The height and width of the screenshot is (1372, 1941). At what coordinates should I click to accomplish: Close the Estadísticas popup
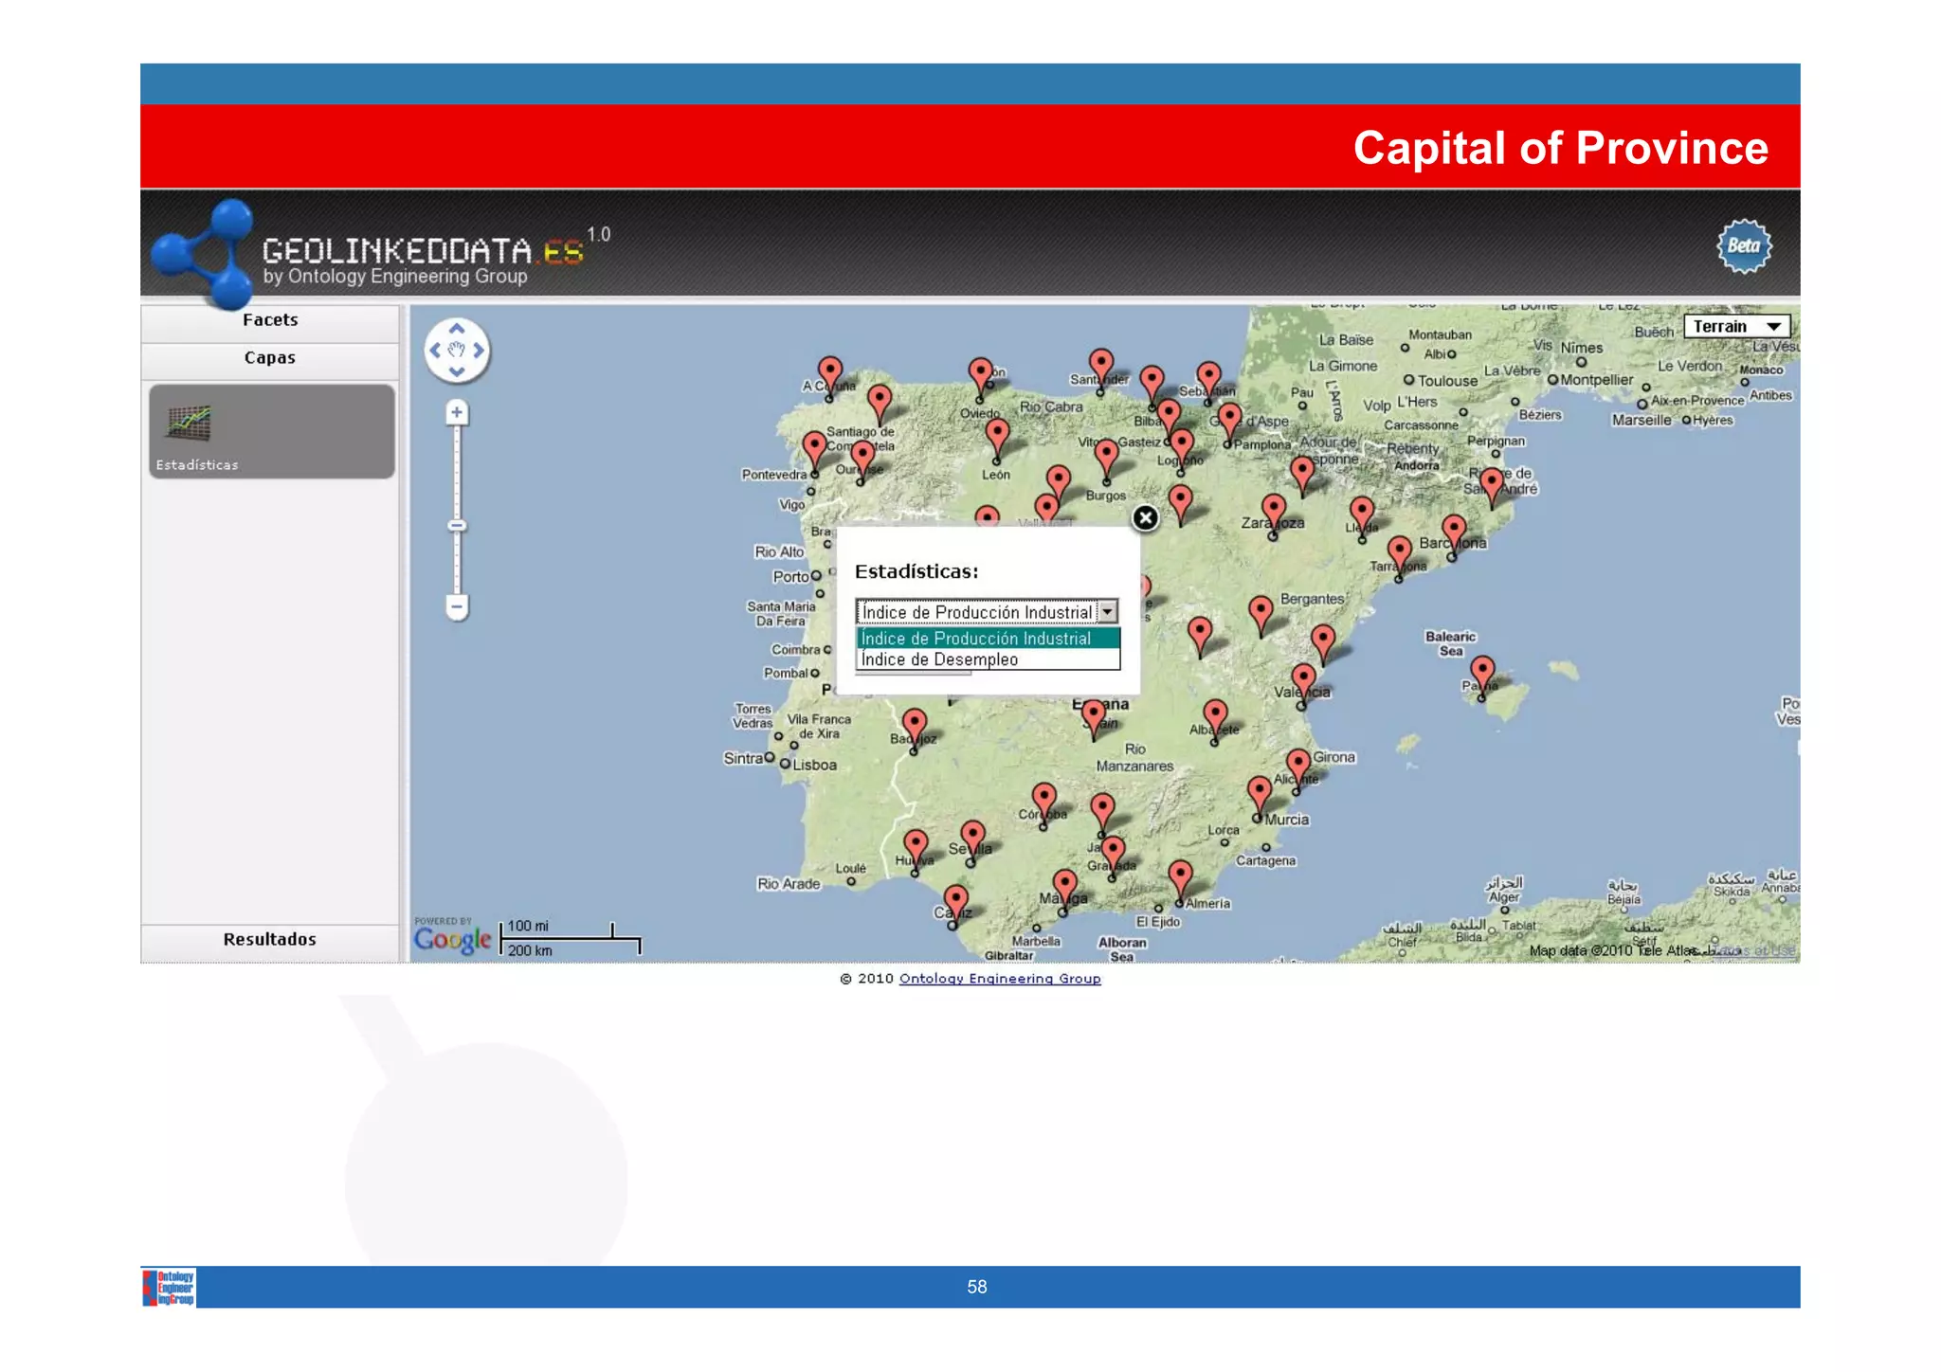point(1145,518)
